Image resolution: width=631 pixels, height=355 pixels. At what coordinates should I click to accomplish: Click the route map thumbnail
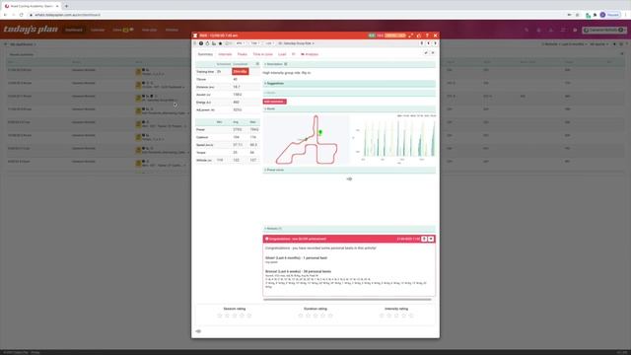tap(307, 140)
